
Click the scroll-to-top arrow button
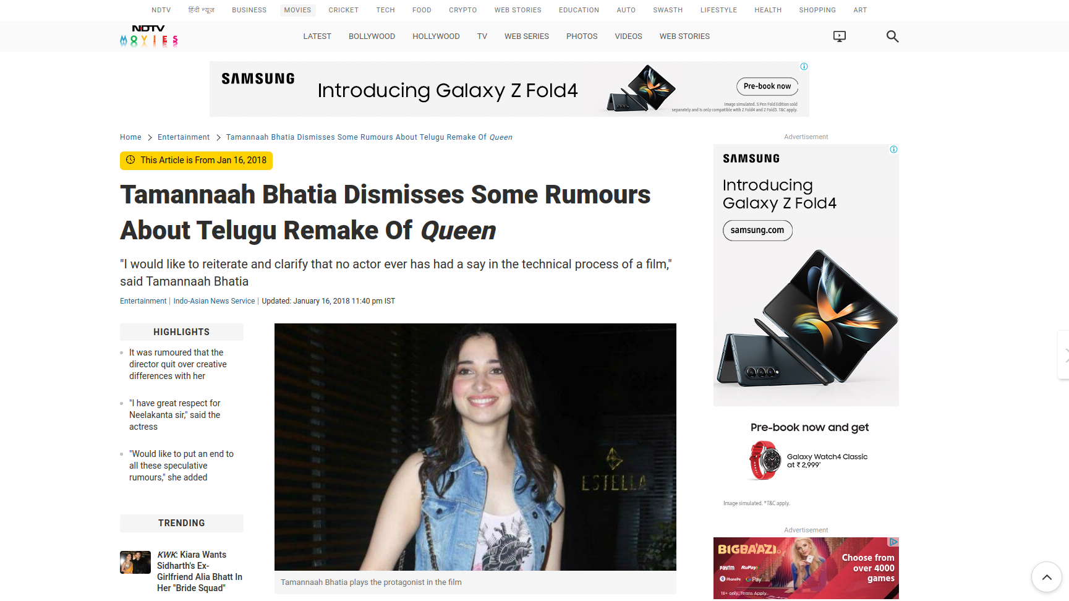tap(1047, 577)
